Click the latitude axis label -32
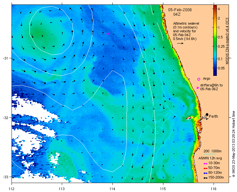This screenshot has width=237, height=192. [5, 117]
